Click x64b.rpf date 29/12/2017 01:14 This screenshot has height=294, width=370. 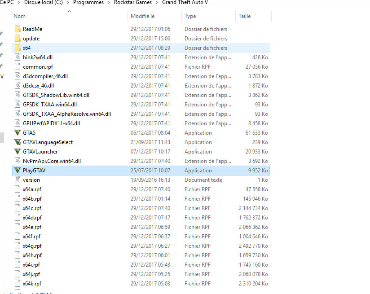click(150, 199)
